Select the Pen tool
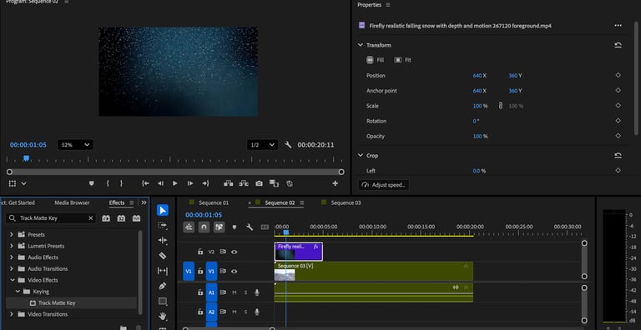 tap(163, 286)
